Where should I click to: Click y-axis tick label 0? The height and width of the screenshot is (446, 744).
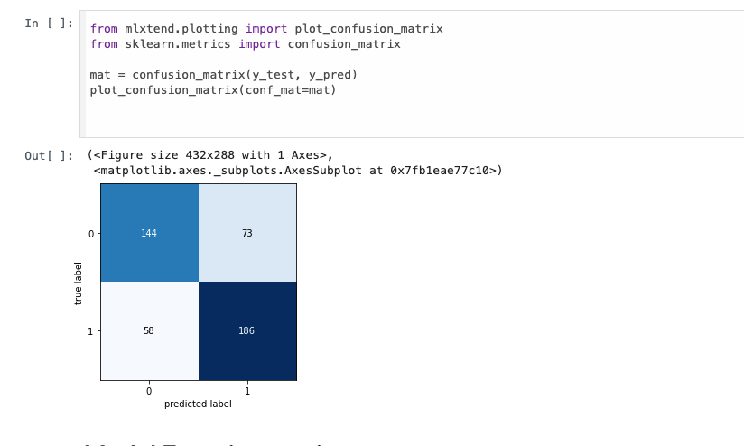pos(91,234)
